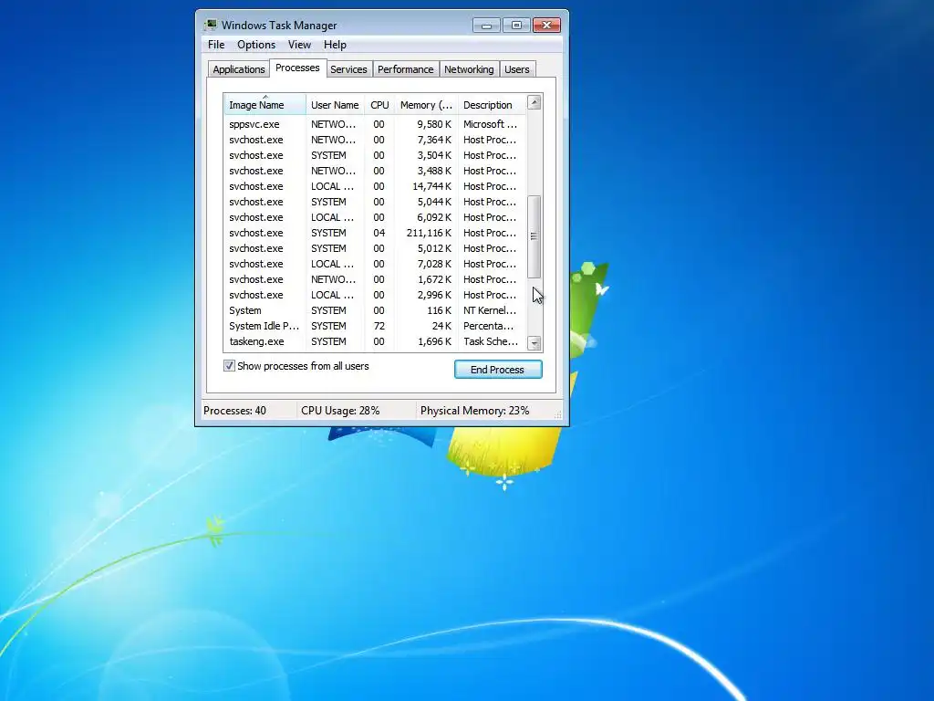This screenshot has height=701, width=934.
Task: Select svchost.exe using 5,012 K memory
Action: 375,248
